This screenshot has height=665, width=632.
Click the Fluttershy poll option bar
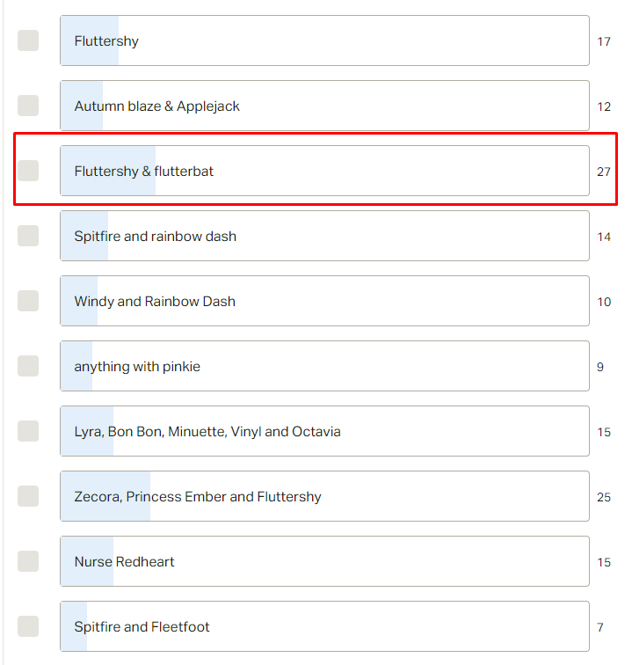pos(324,40)
